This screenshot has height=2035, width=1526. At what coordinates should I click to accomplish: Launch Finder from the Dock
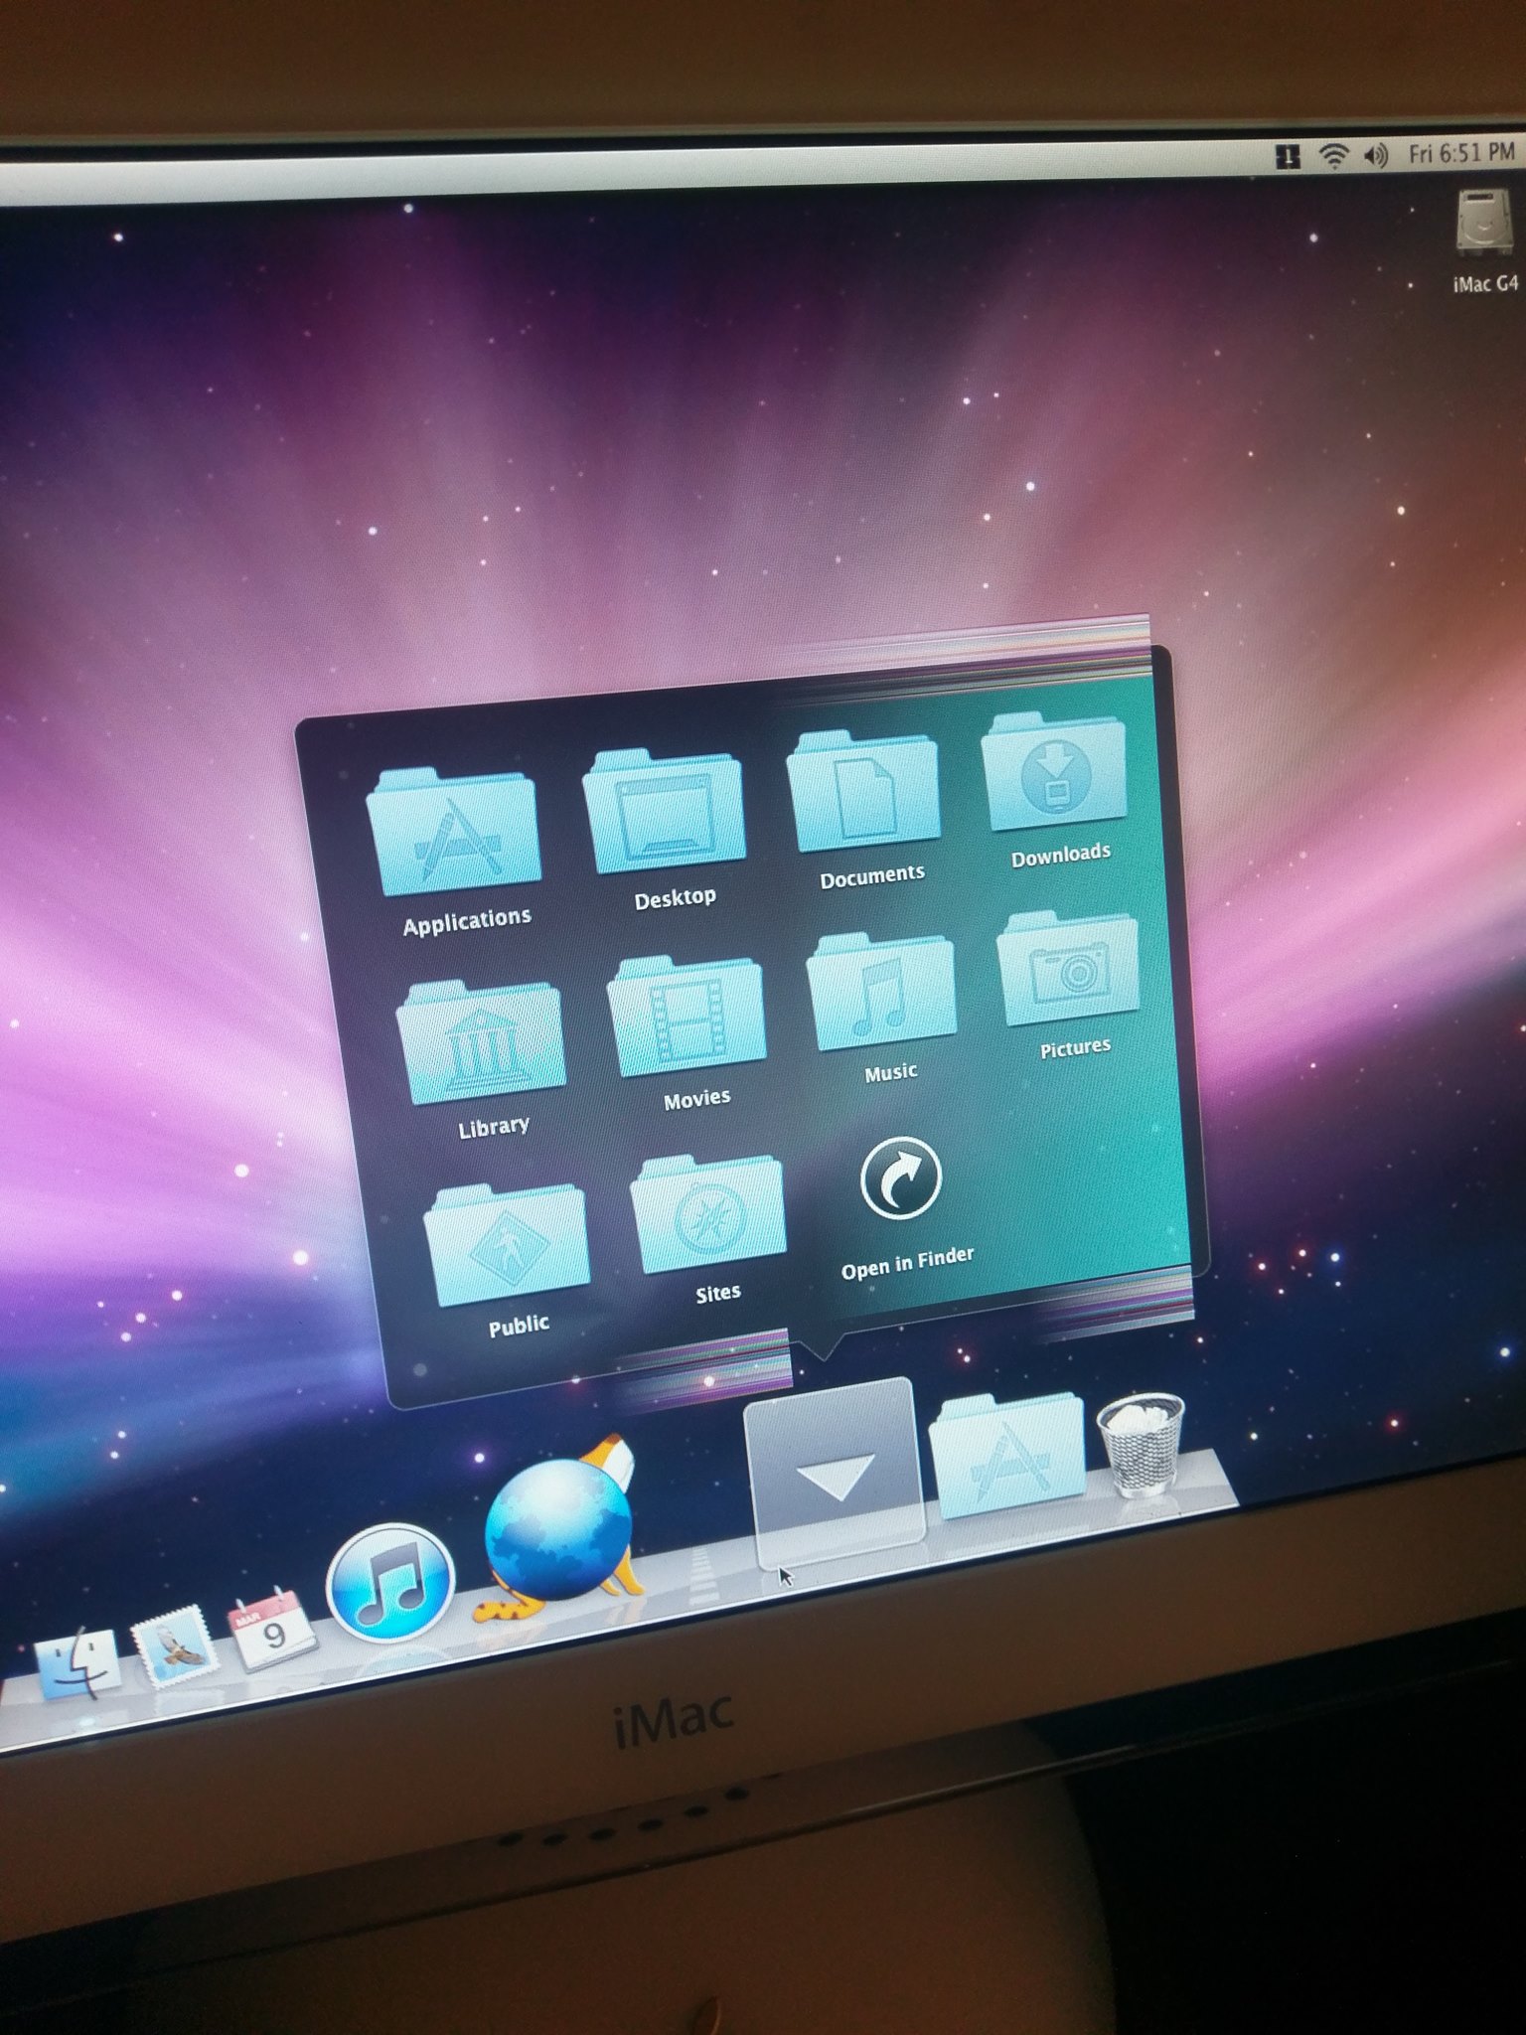77,1665
